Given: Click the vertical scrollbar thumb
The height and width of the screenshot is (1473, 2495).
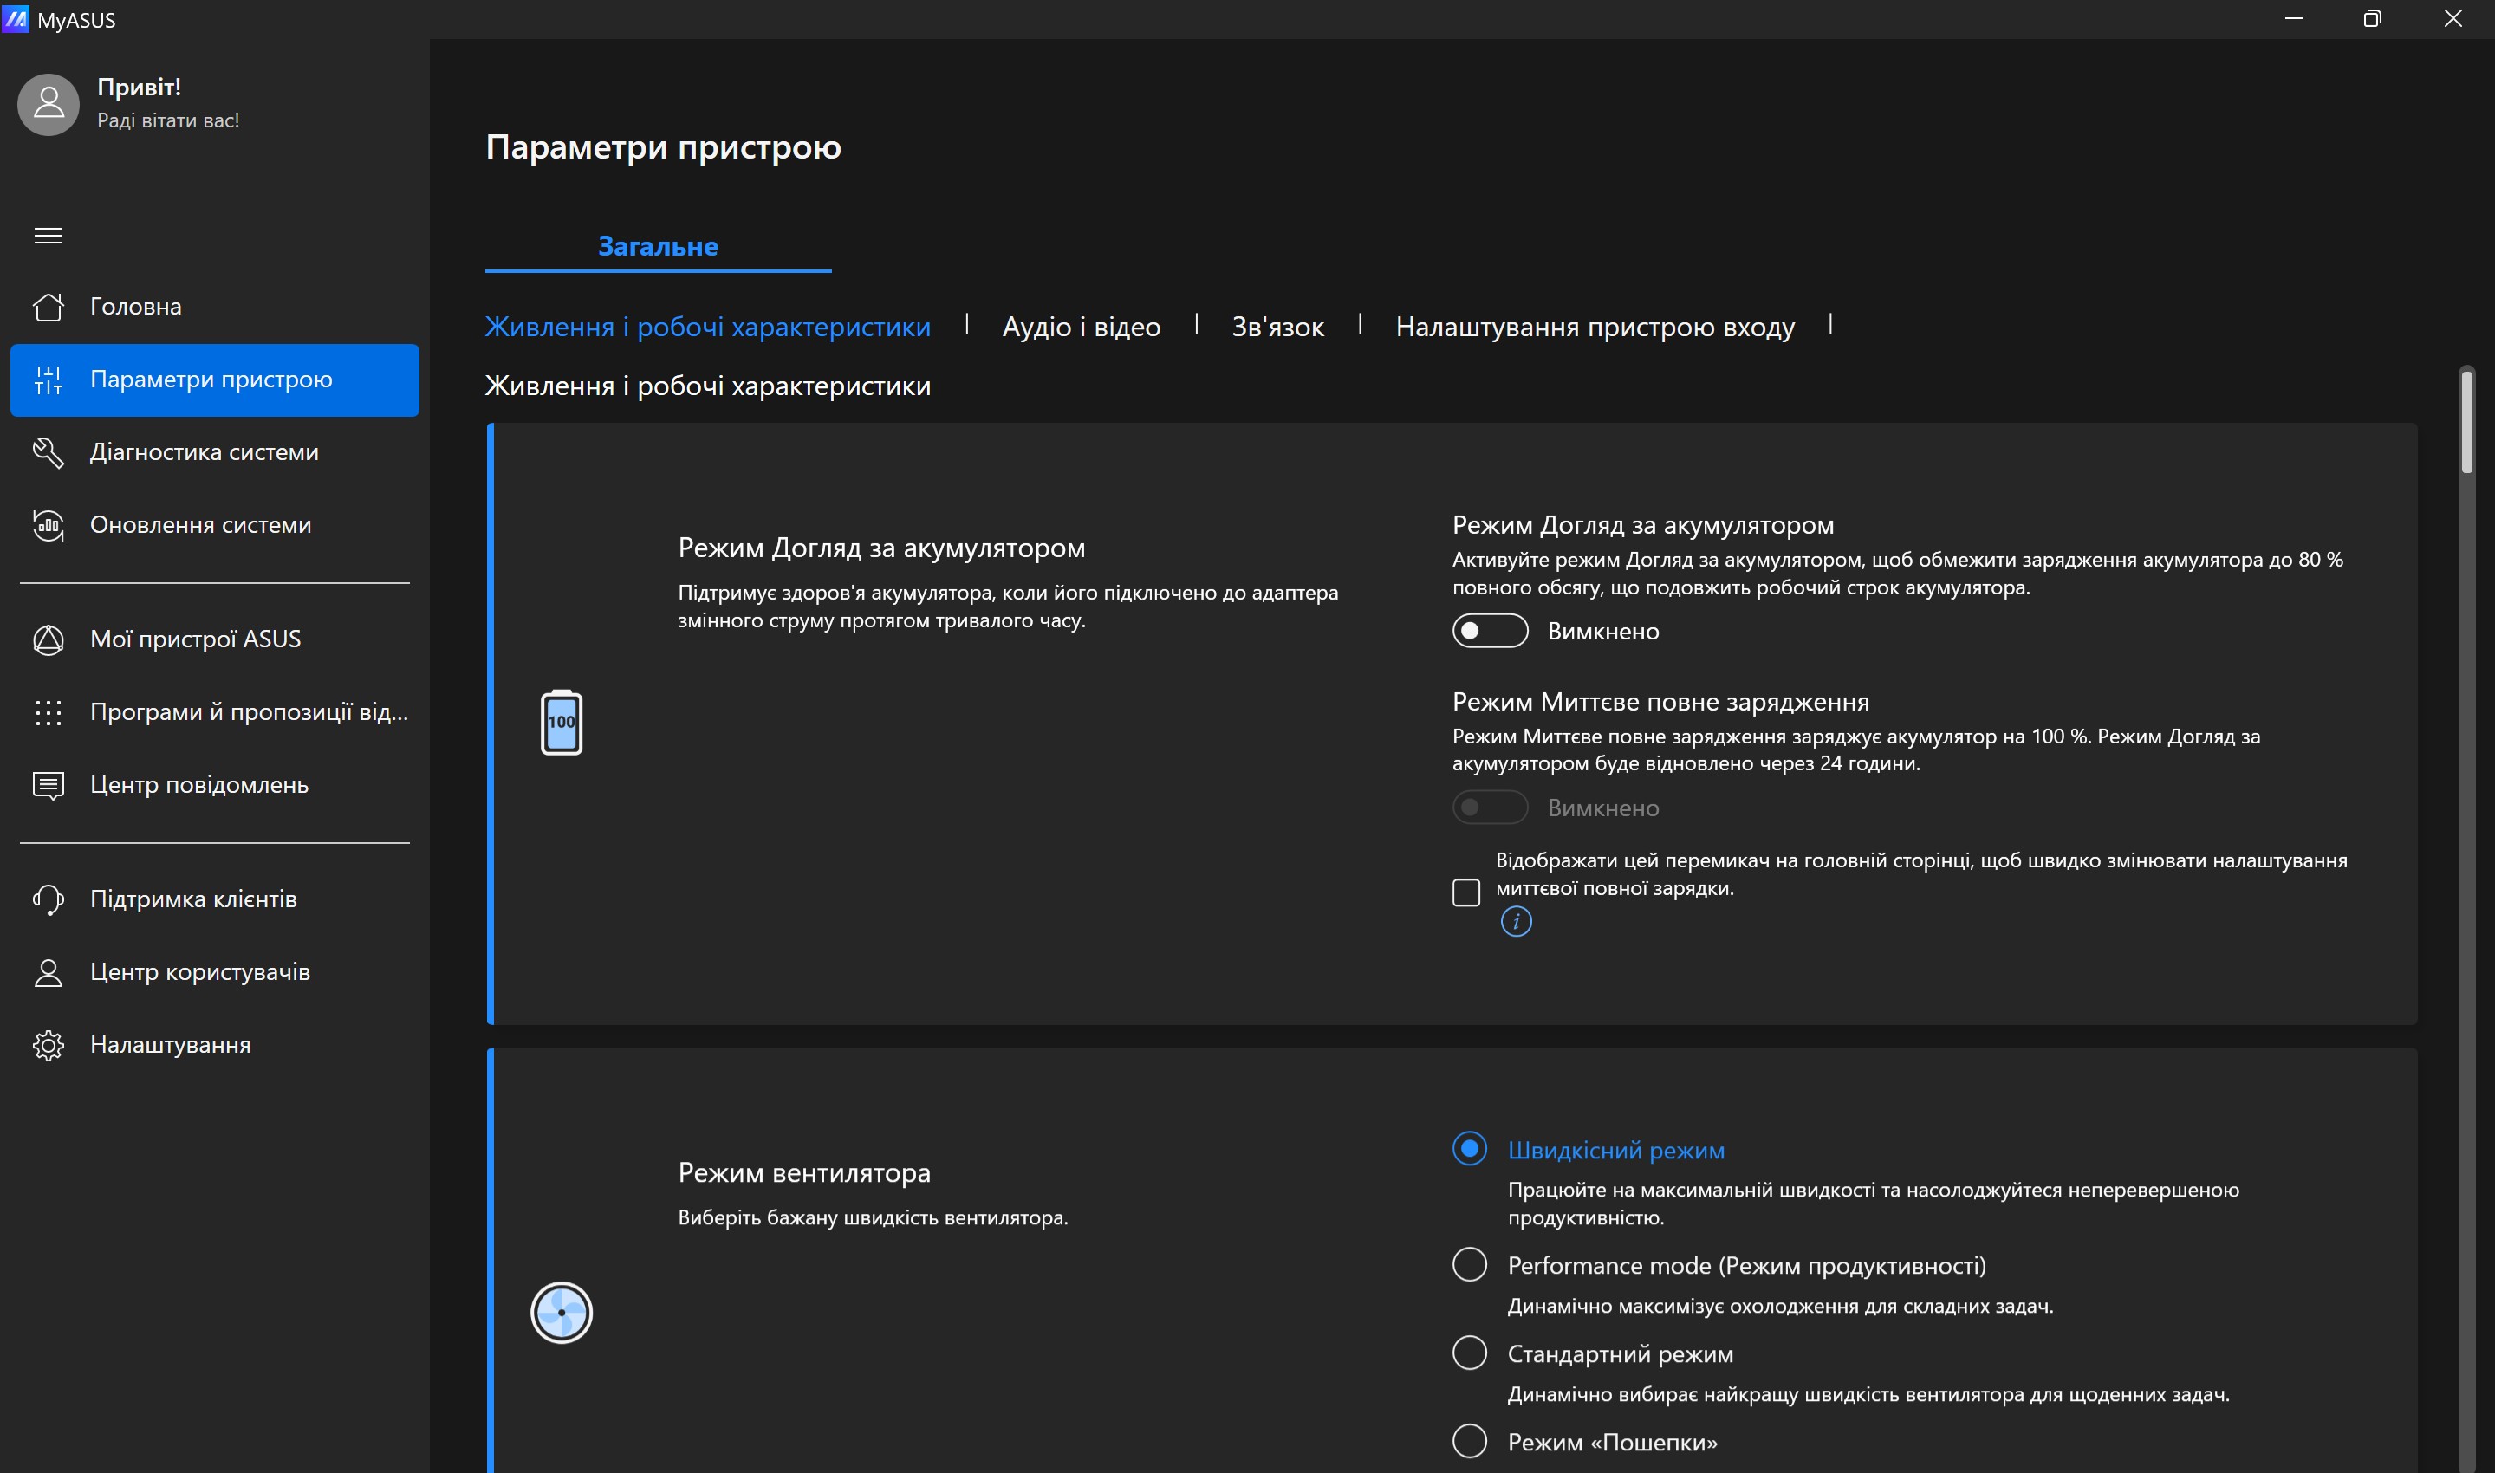Looking at the screenshot, I should [x=2466, y=421].
